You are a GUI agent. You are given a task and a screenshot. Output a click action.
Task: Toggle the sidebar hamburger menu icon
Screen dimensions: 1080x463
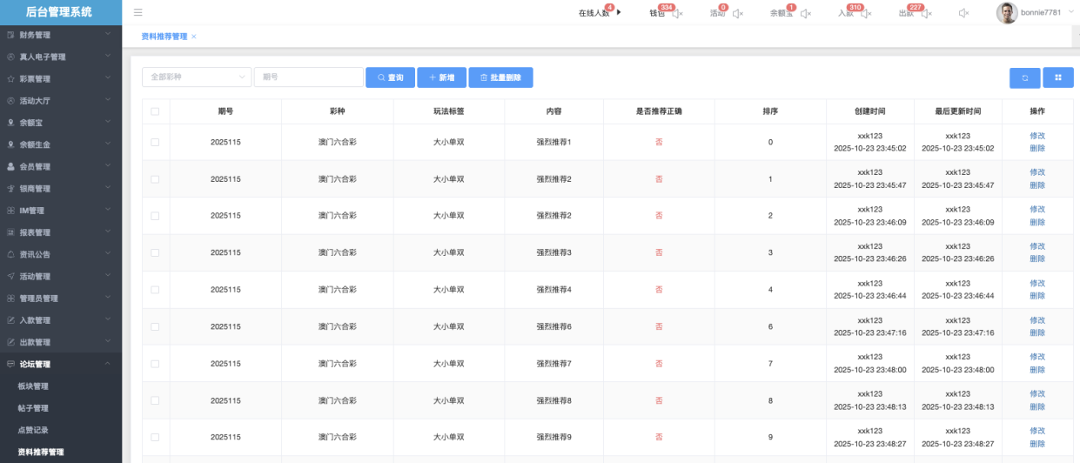coord(138,13)
